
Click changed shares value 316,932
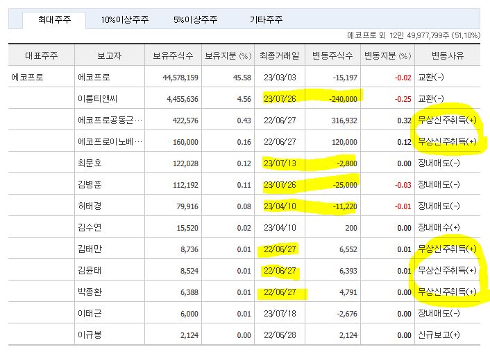344,121
